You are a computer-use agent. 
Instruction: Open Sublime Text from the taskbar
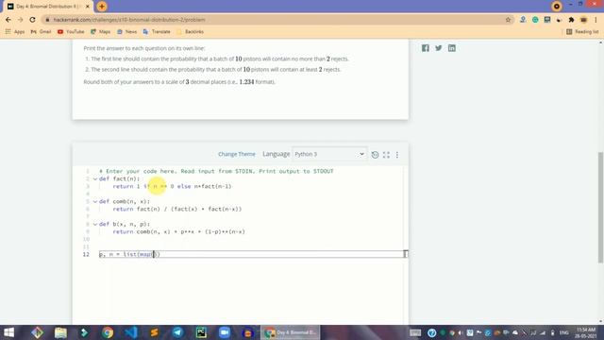click(155, 332)
